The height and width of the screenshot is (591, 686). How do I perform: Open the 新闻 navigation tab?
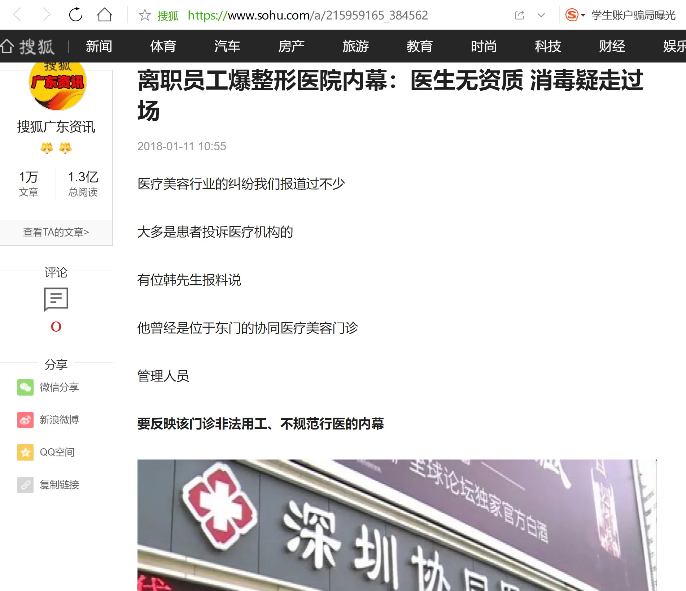click(x=99, y=46)
